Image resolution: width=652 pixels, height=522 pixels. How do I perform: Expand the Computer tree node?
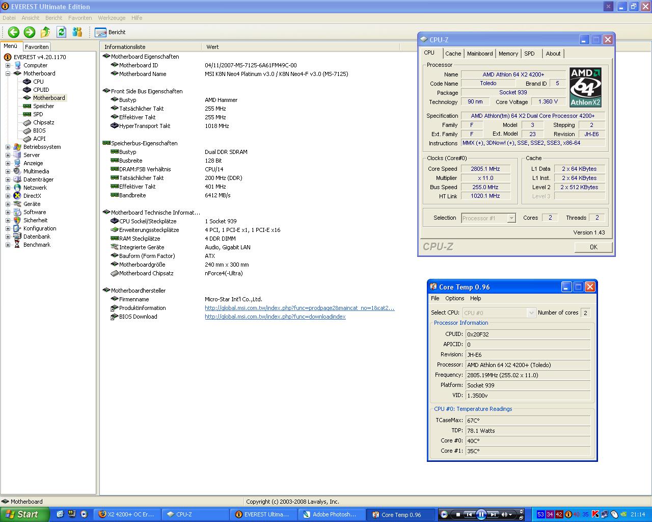coord(8,65)
